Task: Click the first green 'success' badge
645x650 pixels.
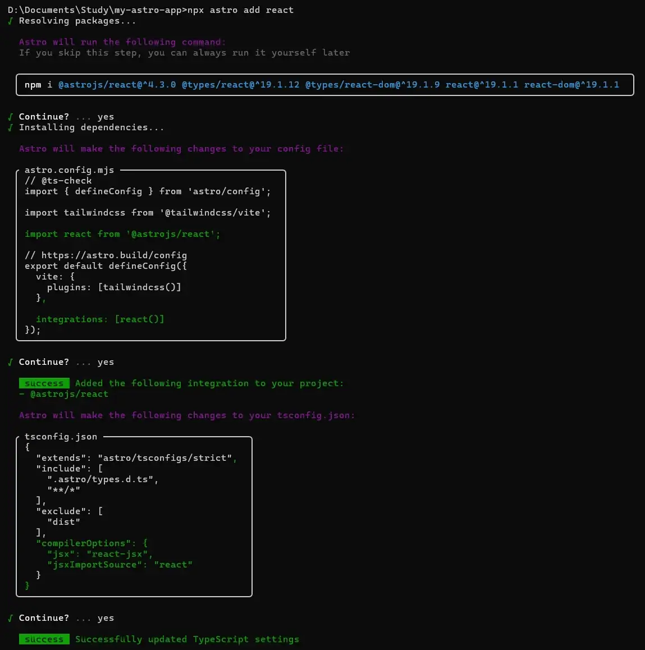Action: (x=44, y=383)
